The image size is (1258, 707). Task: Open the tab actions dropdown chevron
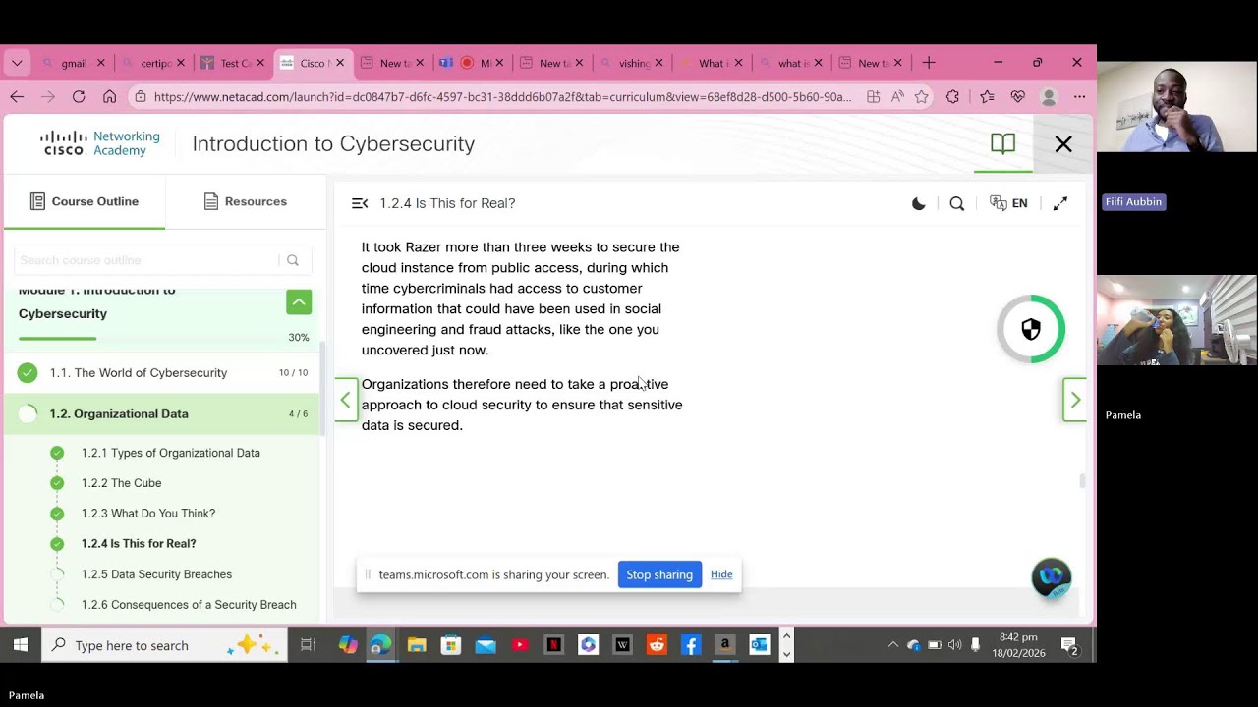[x=17, y=63]
